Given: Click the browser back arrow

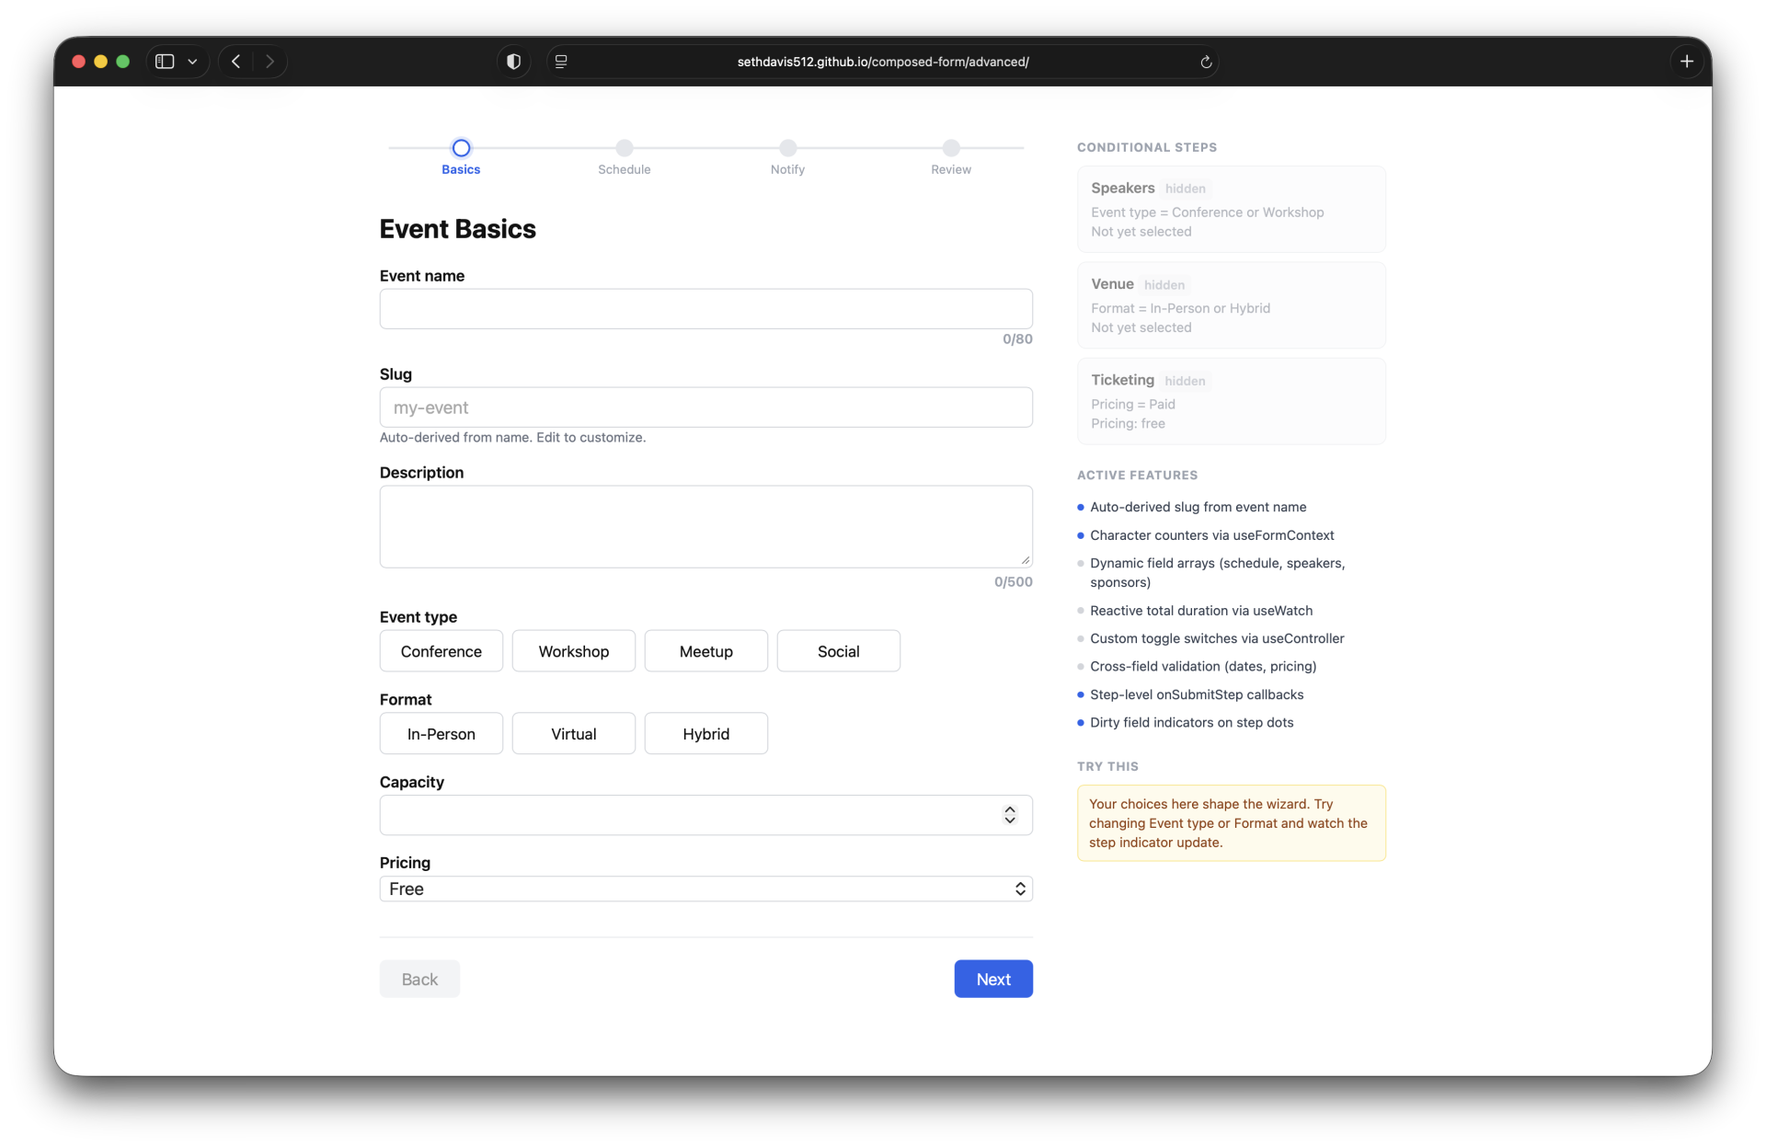Looking at the screenshot, I should 236,62.
